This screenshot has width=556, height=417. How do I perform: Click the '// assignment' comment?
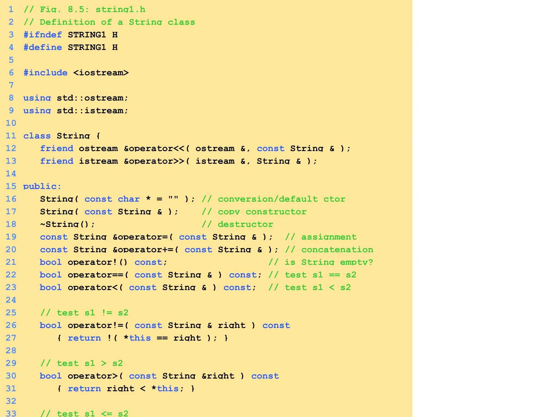(x=321, y=237)
